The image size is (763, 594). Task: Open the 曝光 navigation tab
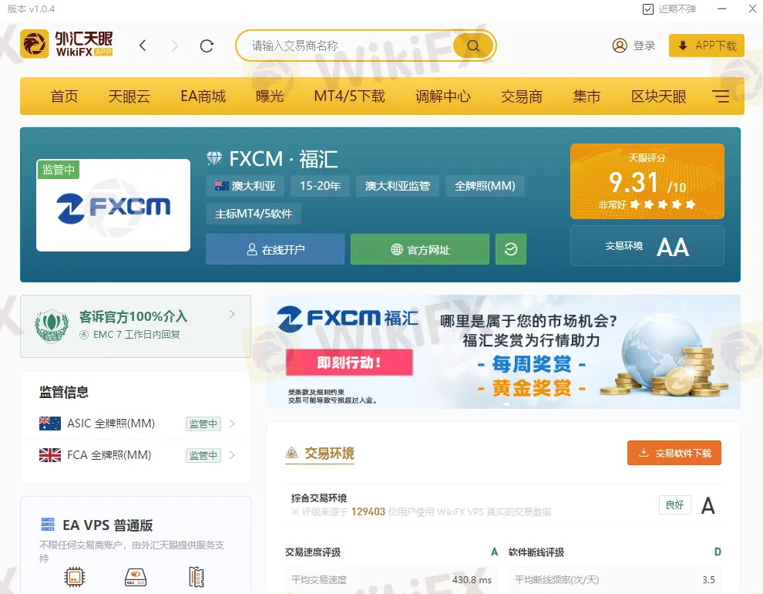270,96
